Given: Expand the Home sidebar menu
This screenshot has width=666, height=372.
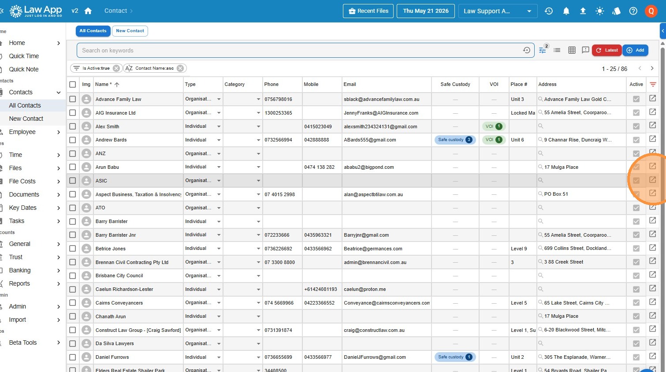Looking at the screenshot, I should point(59,43).
